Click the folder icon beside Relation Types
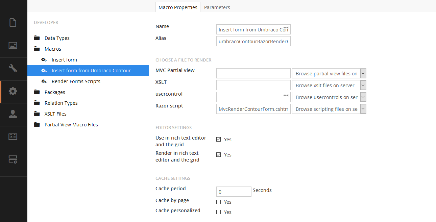This screenshot has height=222, width=436. [x=37, y=103]
